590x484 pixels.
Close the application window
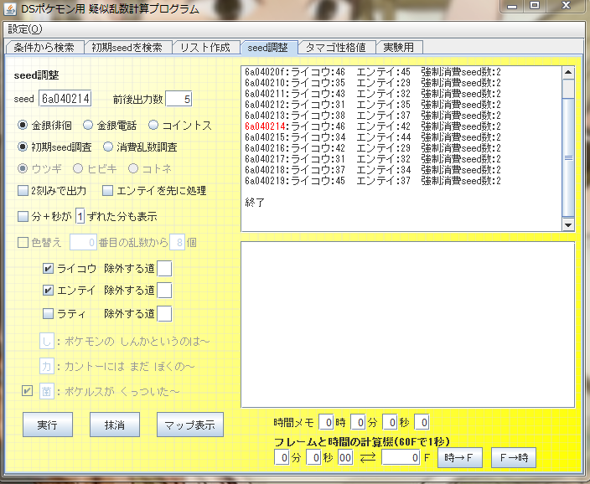[566, 6]
